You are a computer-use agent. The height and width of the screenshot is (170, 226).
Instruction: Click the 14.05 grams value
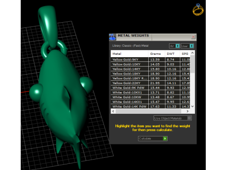click(x=155, y=64)
